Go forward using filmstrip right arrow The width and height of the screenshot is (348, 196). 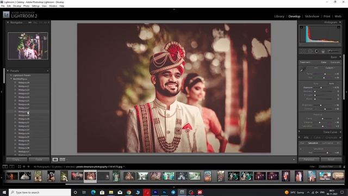coord(28,167)
